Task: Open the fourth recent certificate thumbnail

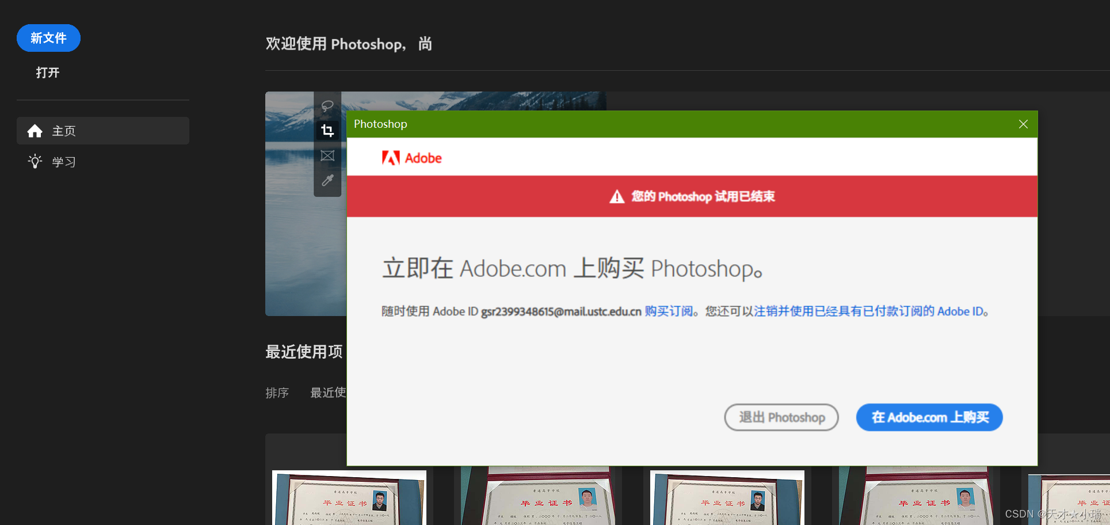Action: (x=916, y=496)
